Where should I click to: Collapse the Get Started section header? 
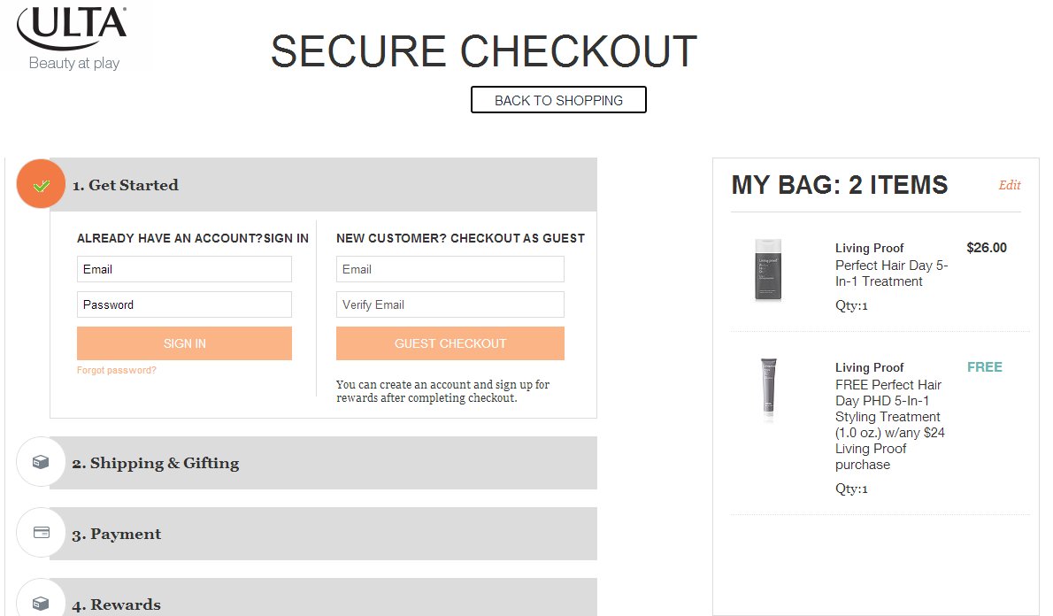point(323,185)
